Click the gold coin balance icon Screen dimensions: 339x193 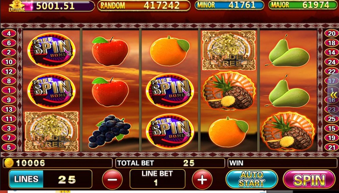click(9, 163)
